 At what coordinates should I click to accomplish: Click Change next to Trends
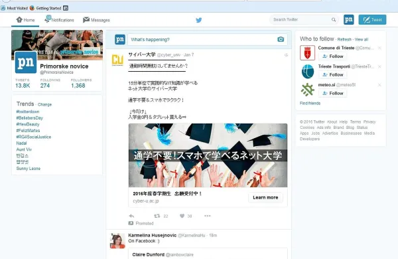tap(44, 104)
